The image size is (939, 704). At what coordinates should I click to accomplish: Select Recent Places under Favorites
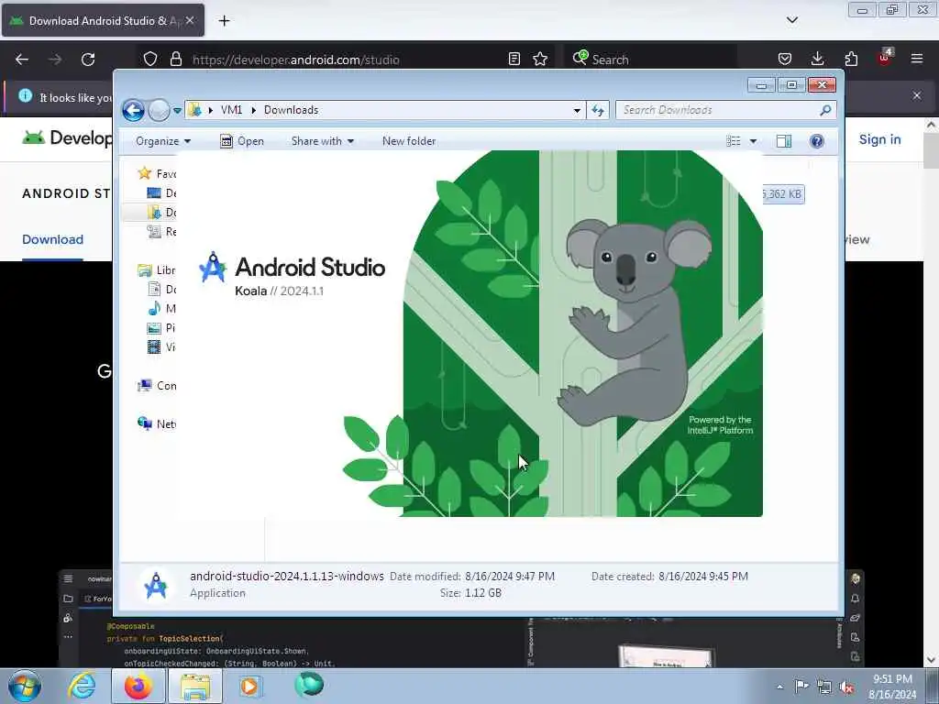[x=161, y=232]
